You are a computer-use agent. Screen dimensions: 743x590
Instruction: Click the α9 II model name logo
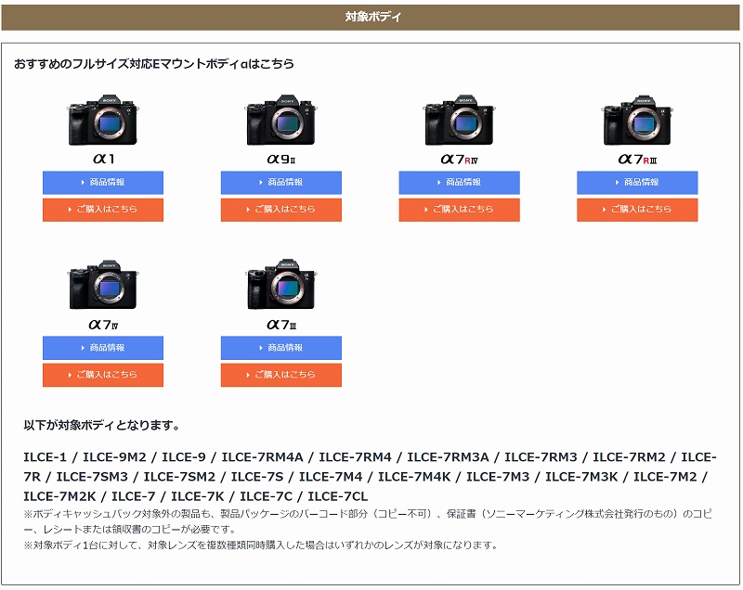281,159
